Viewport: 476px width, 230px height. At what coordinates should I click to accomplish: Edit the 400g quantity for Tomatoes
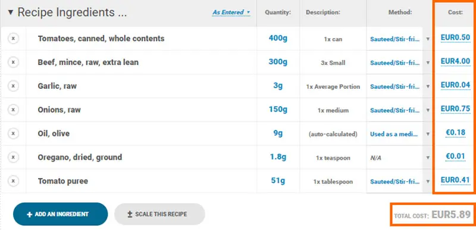278,38
